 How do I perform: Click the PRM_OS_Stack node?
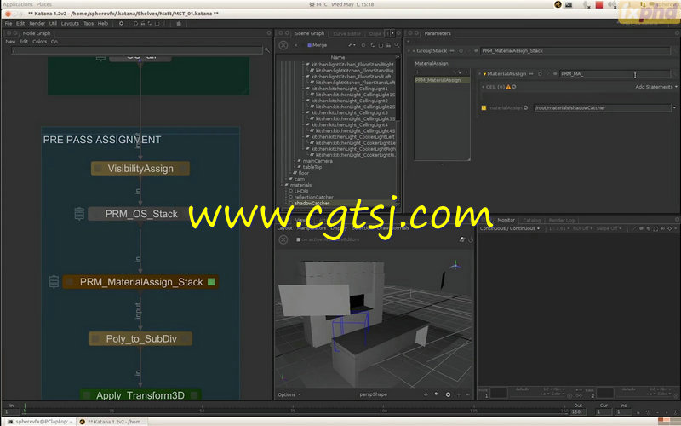[140, 214]
